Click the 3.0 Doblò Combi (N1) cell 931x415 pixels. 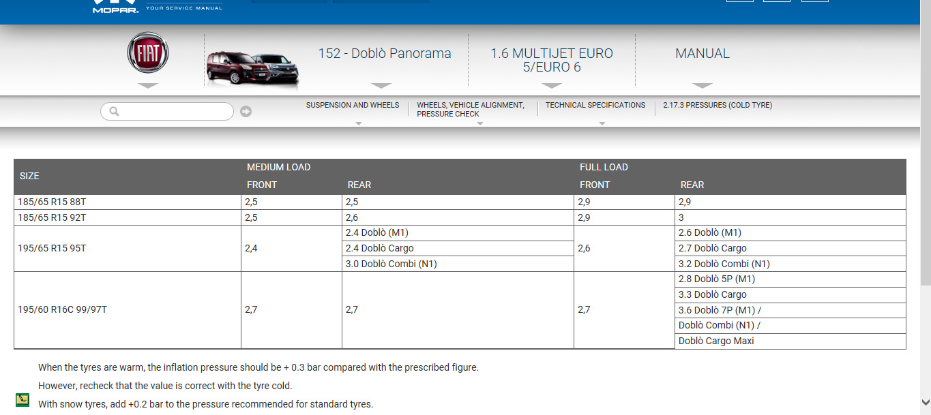coord(458,264)
